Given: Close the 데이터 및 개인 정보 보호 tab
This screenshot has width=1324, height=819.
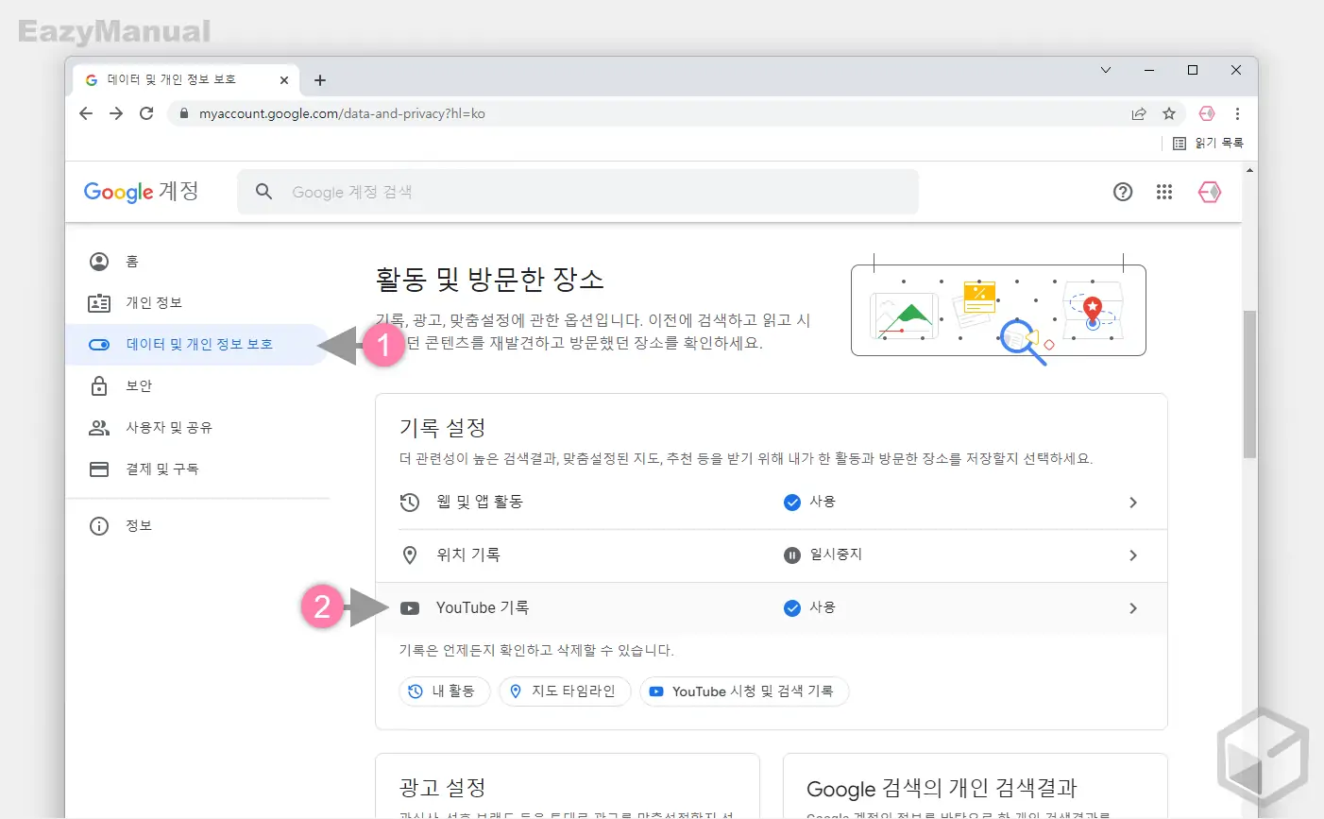Looking at the screenshot, I should click(284, 80).
